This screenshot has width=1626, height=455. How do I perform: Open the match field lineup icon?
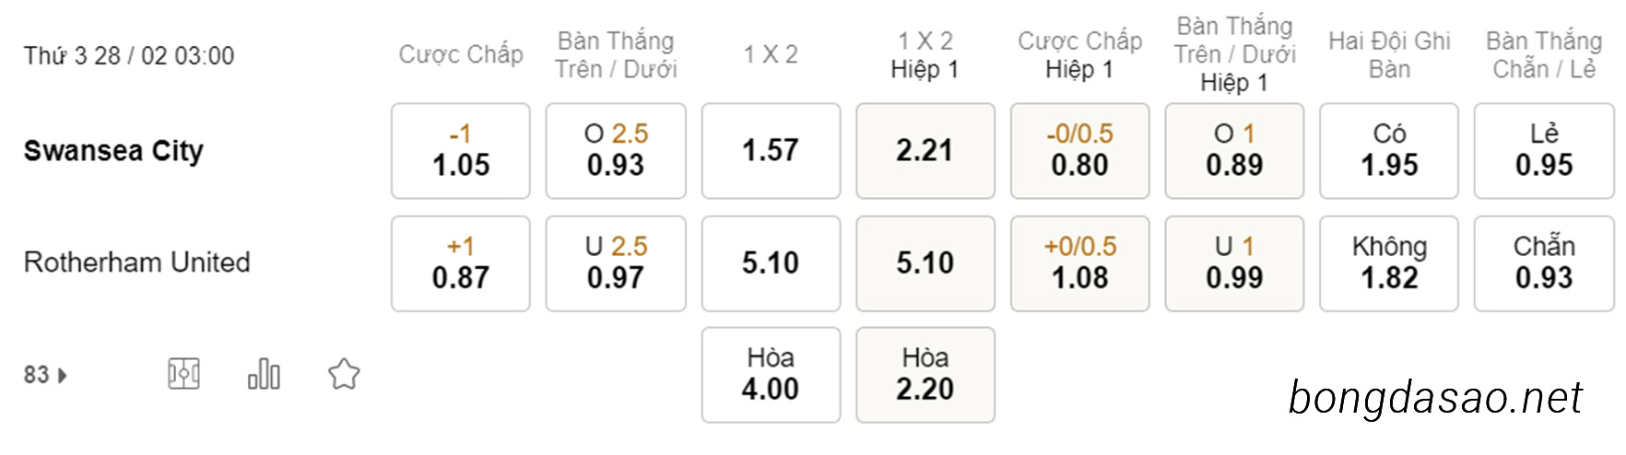pyautogui.click(x=184, y=374)
